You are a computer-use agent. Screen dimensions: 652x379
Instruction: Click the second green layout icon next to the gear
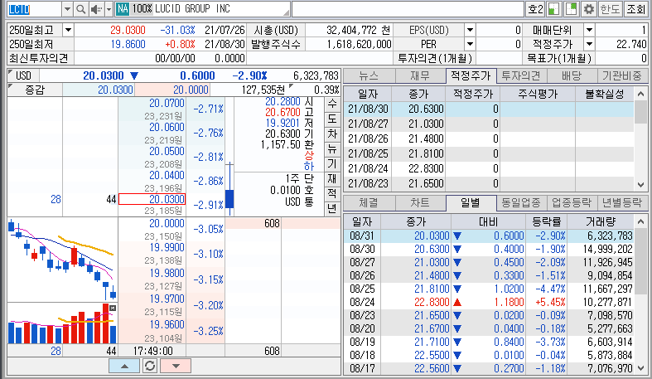pyautogui.click(x=572, y=9)
